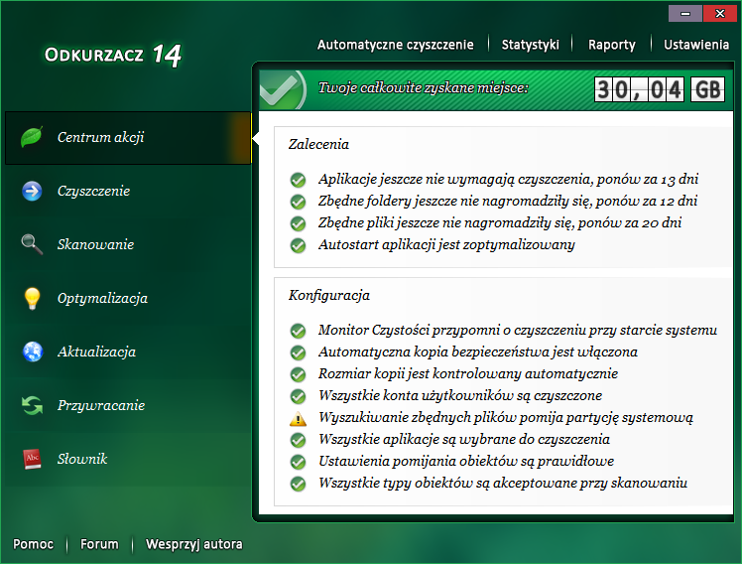Click Wszystkie typy obiektów są akceptowane entry
Image resolution: width=742 pixels, height=564 pixels.
click(503, 483)
